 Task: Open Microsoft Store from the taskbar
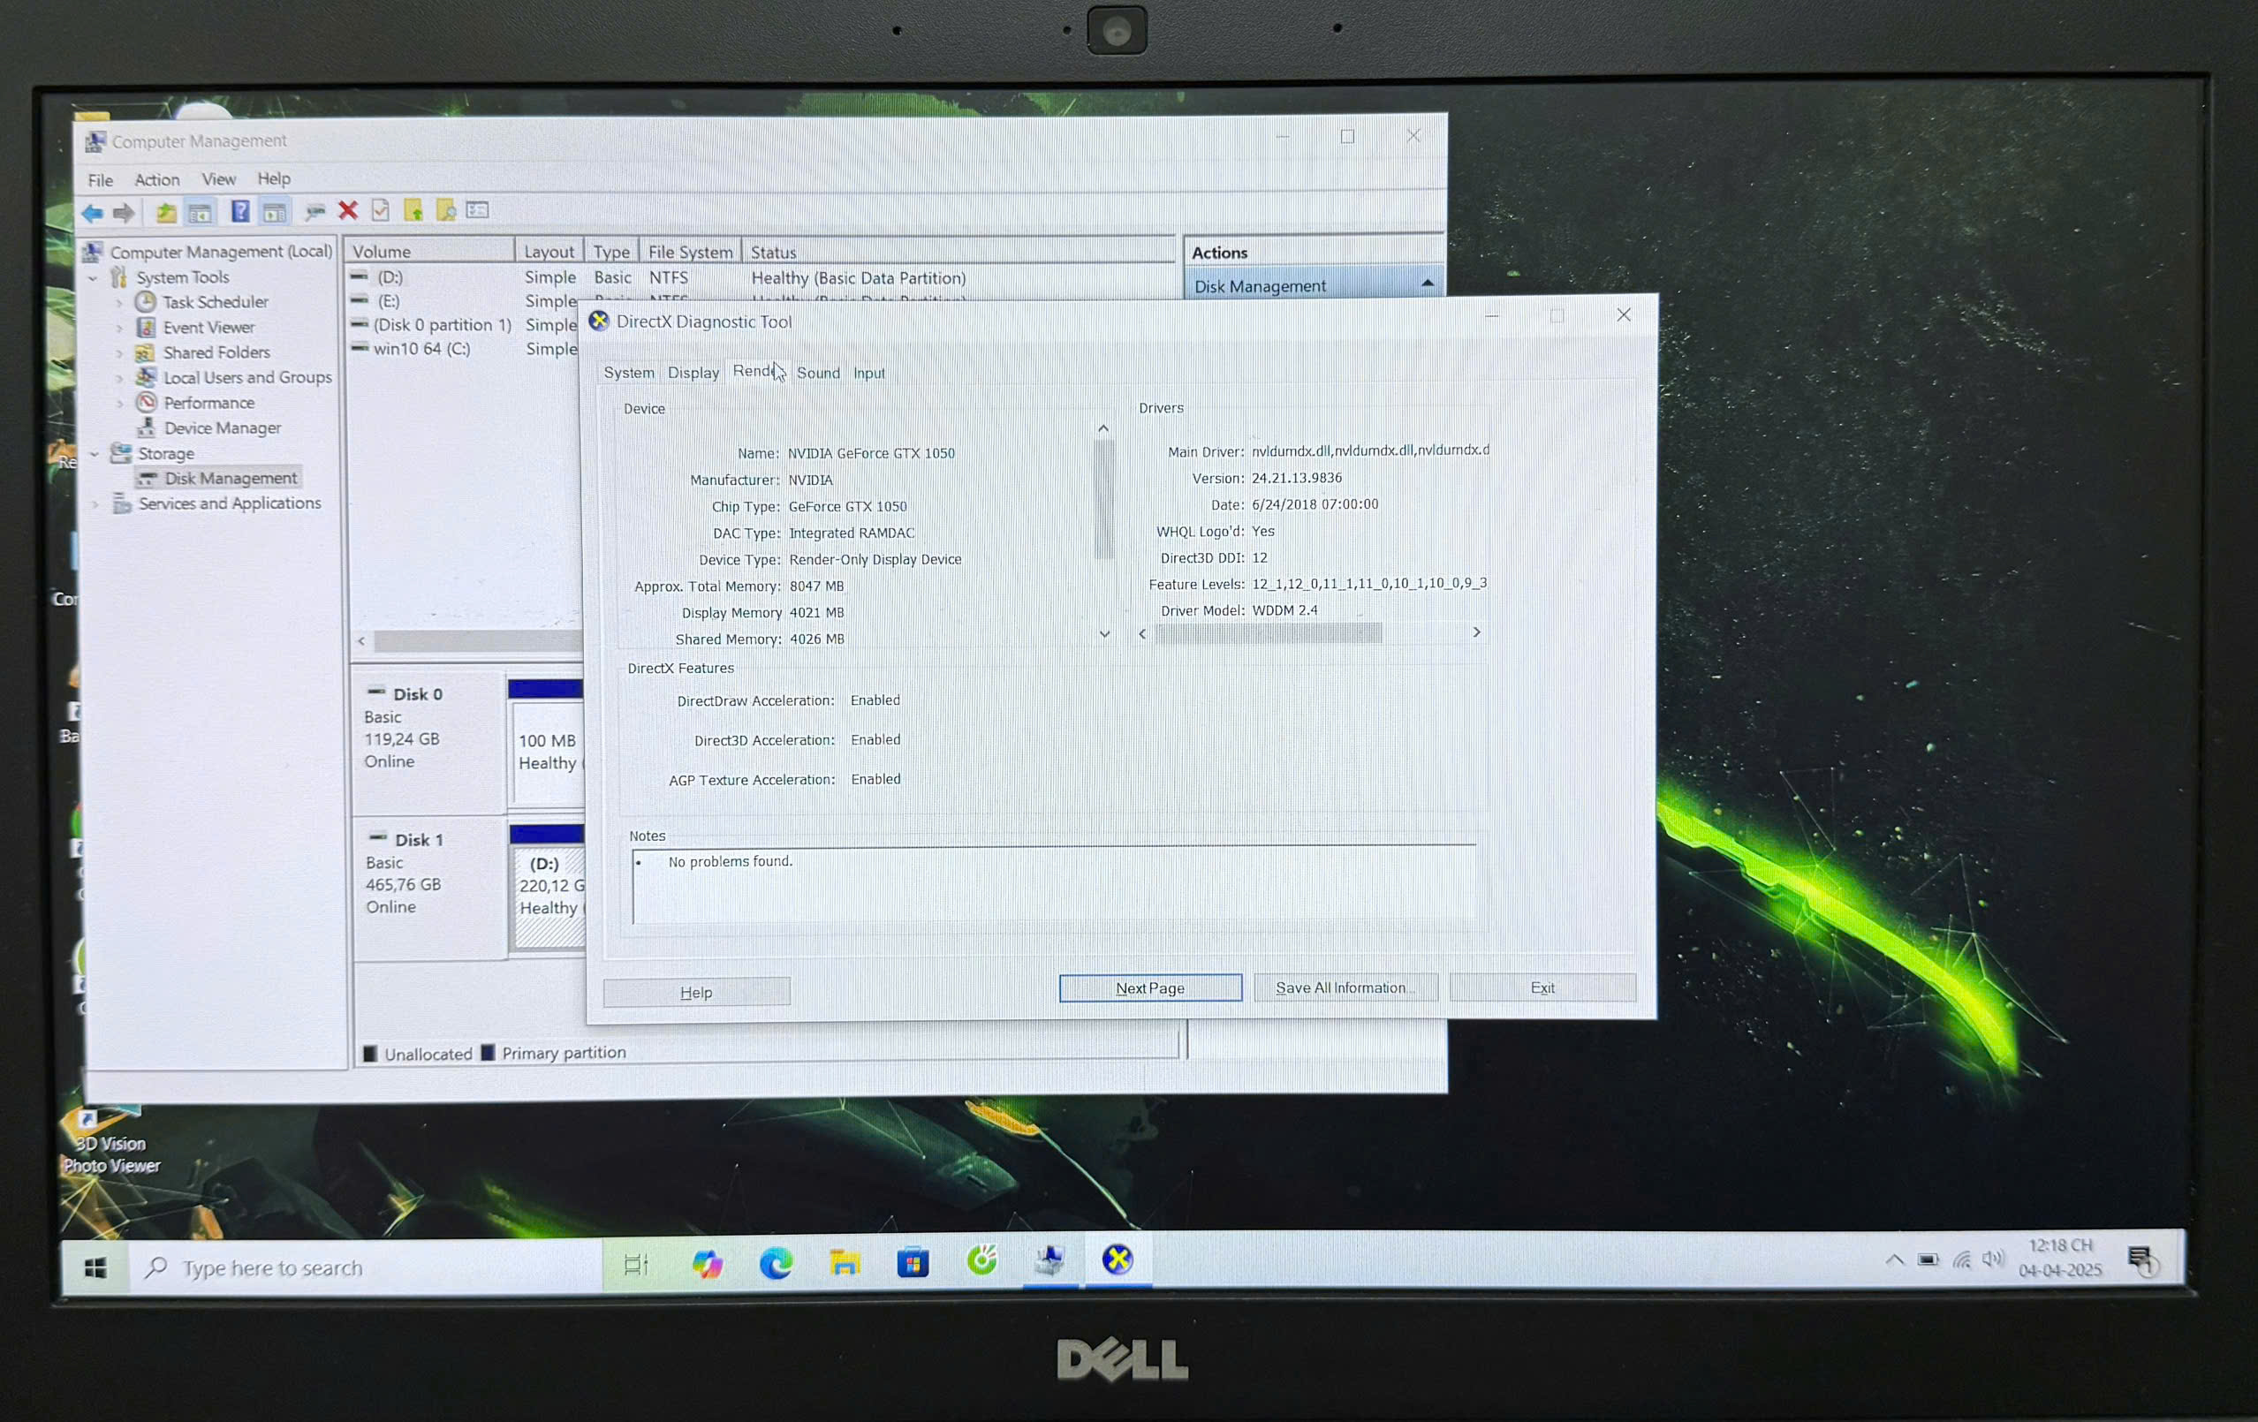pos(913,1263)
